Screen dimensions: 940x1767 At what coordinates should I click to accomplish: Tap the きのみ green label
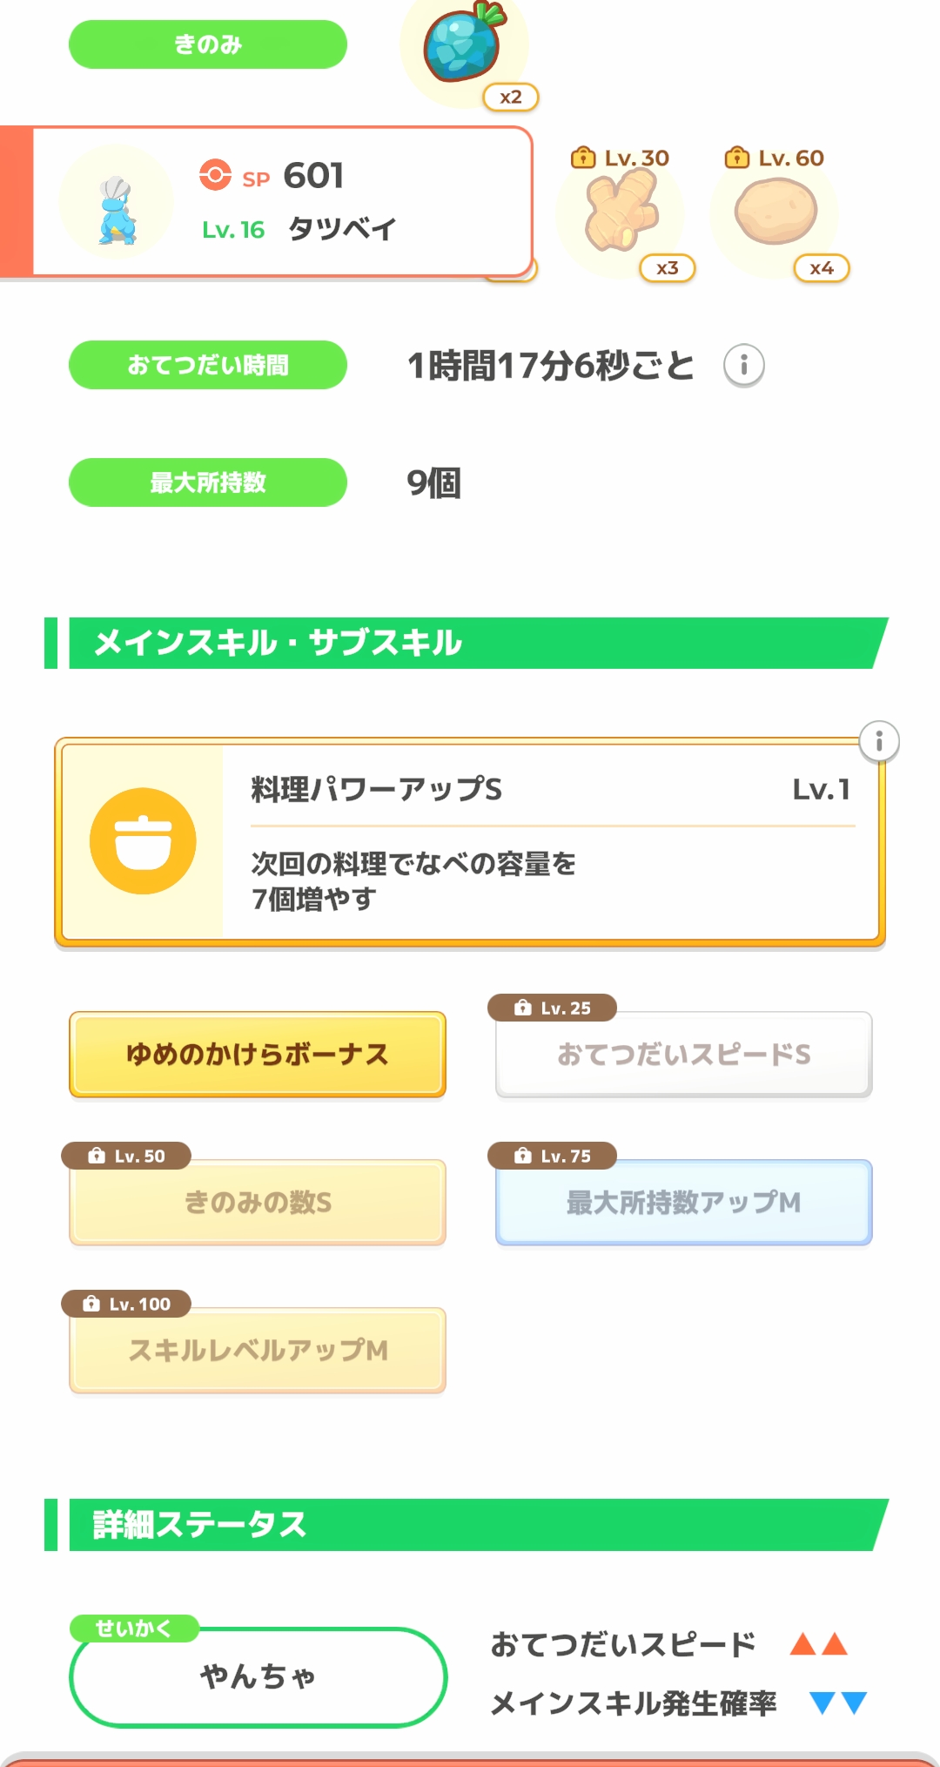(208, 44)
